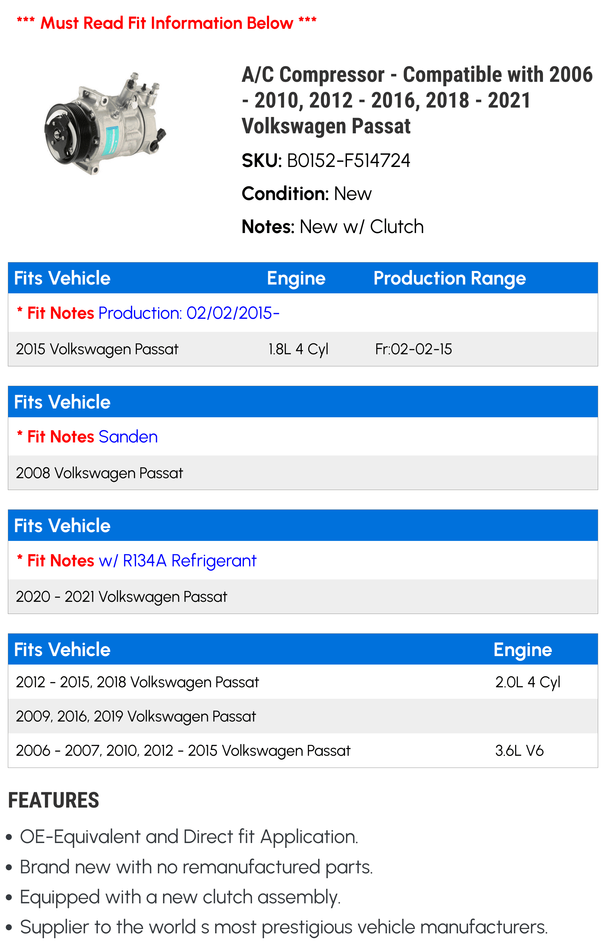Image resolution: width=606 pixels, height=950 pixels.
Task: Click the Must Read Fit Information notice
Action: click(166, 23)
